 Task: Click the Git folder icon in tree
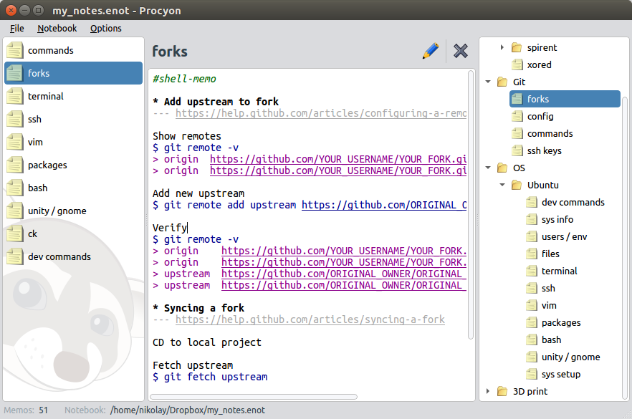[502, 82]
